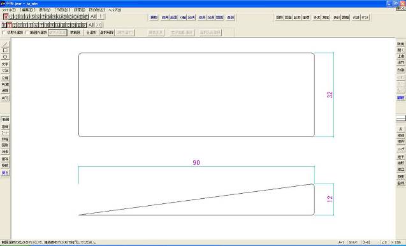406x246 pixels.
Task: Choose the 曲線 curve tool
Action: [x=400, y=183]
